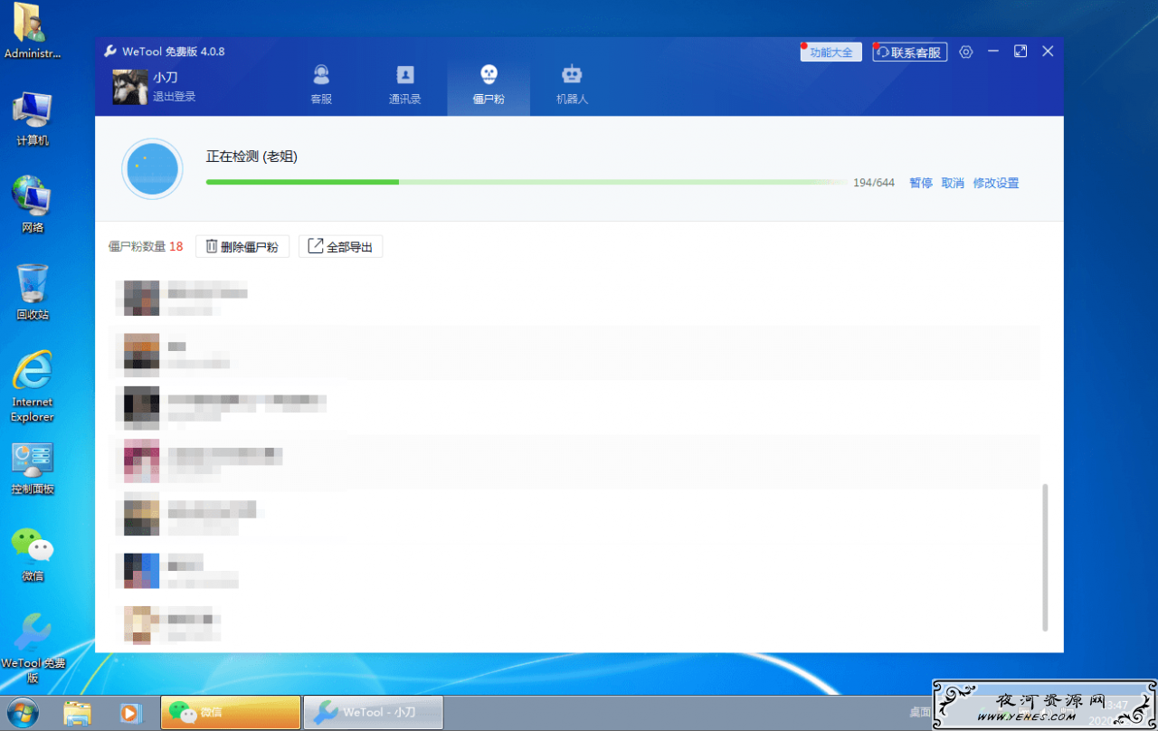Click the 联系客服 button
1158x731 pixels.
pos(910,52)
